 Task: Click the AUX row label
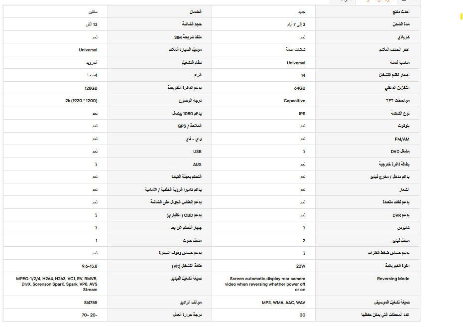pyautogui.click(x=197, y=164)
